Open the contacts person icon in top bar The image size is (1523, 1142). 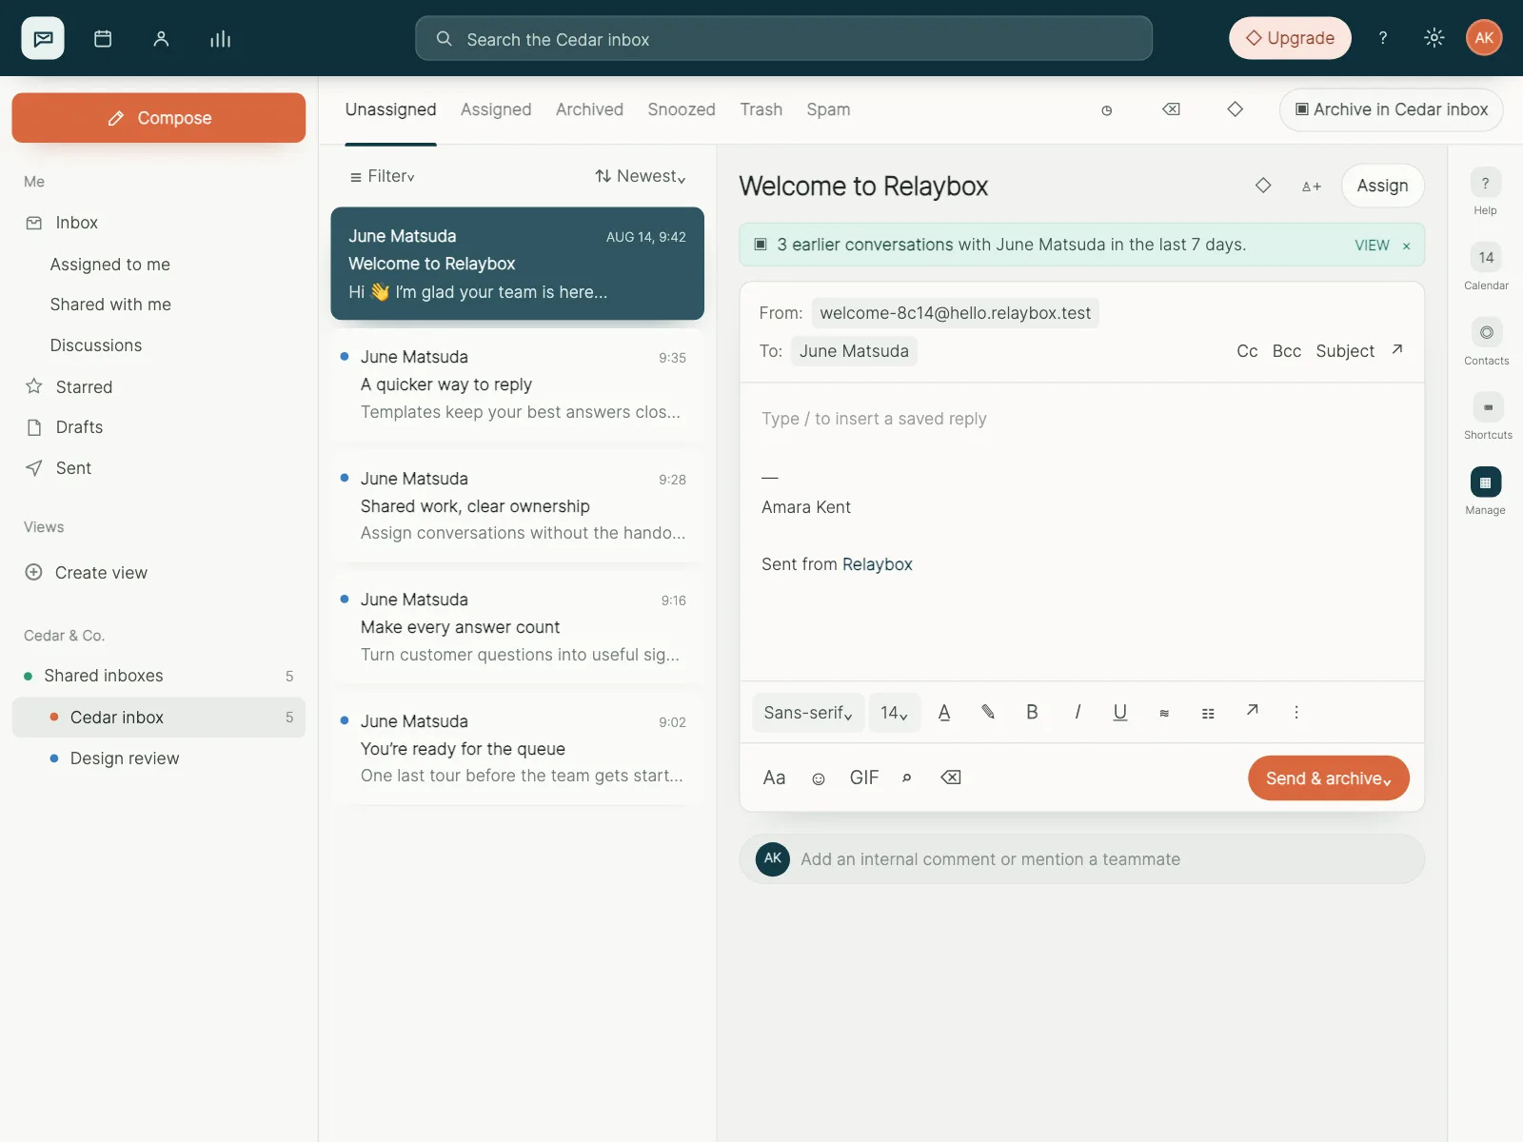161,38
